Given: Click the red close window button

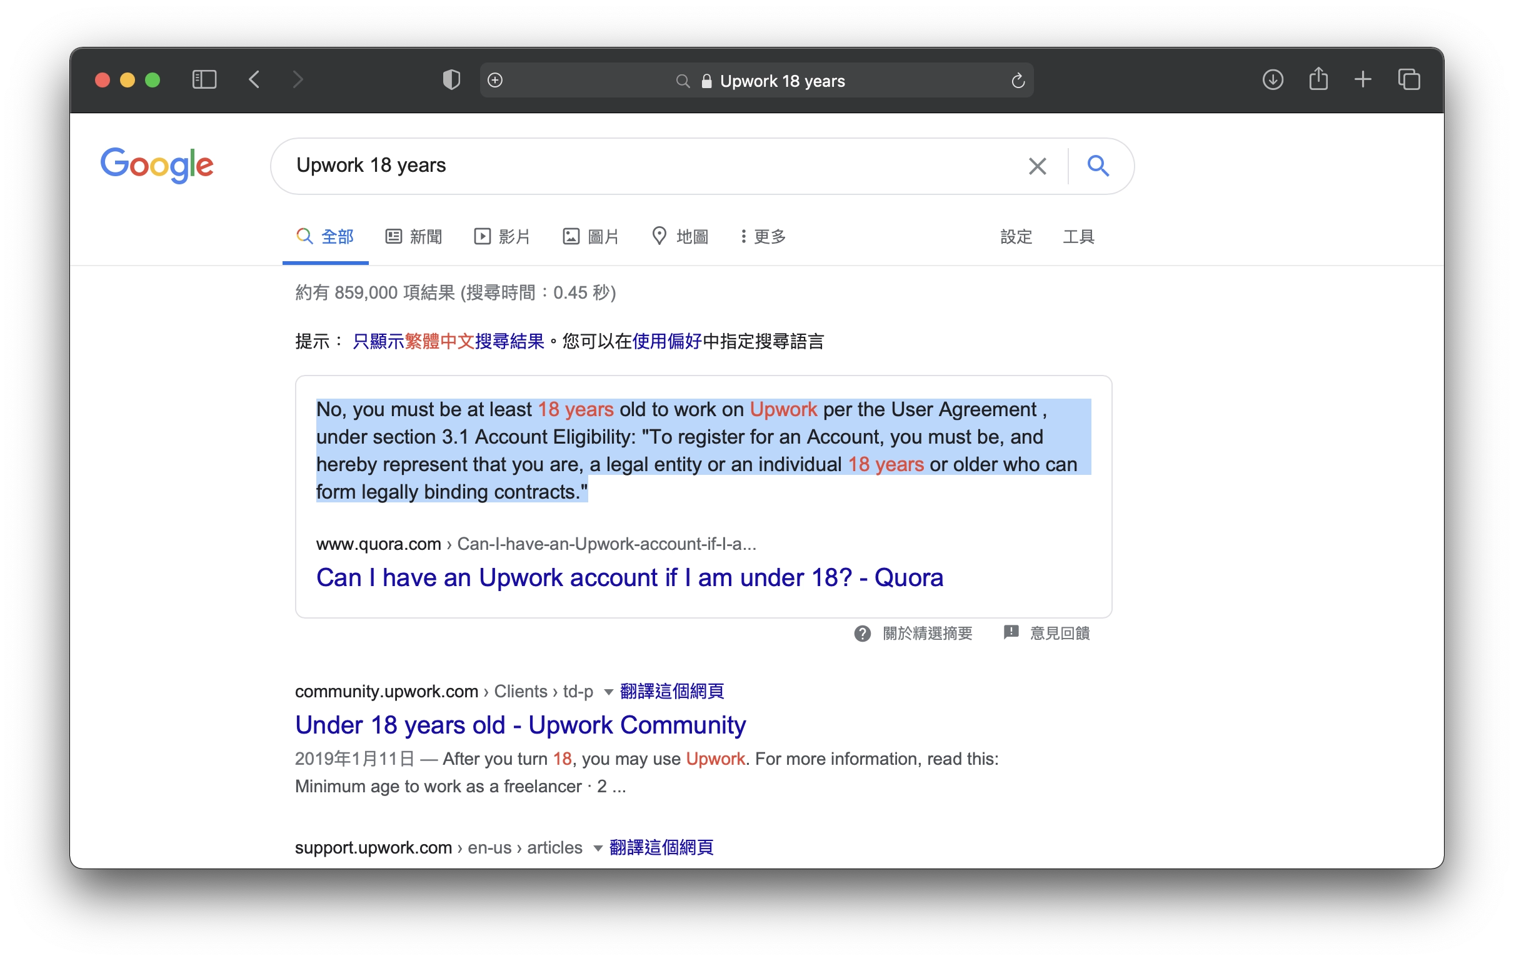Looking at the screenshot, I should [x=103, y=80].
